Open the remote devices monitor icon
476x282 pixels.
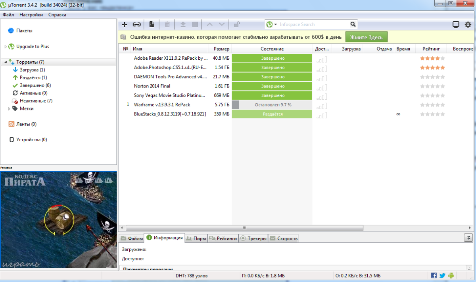[x=455, y=24]
